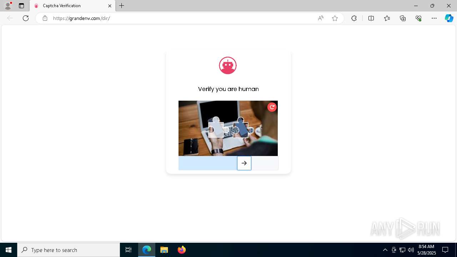The width and height of the screenshot is (457, 257).
Task: Open the Tab actions menu icon
Action: (21, 6)
